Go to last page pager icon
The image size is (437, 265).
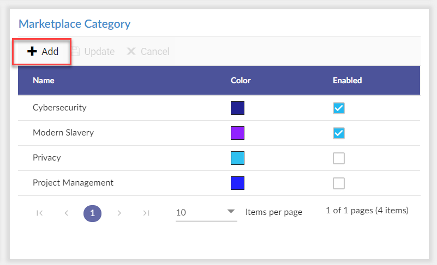[x=146, y=213]
